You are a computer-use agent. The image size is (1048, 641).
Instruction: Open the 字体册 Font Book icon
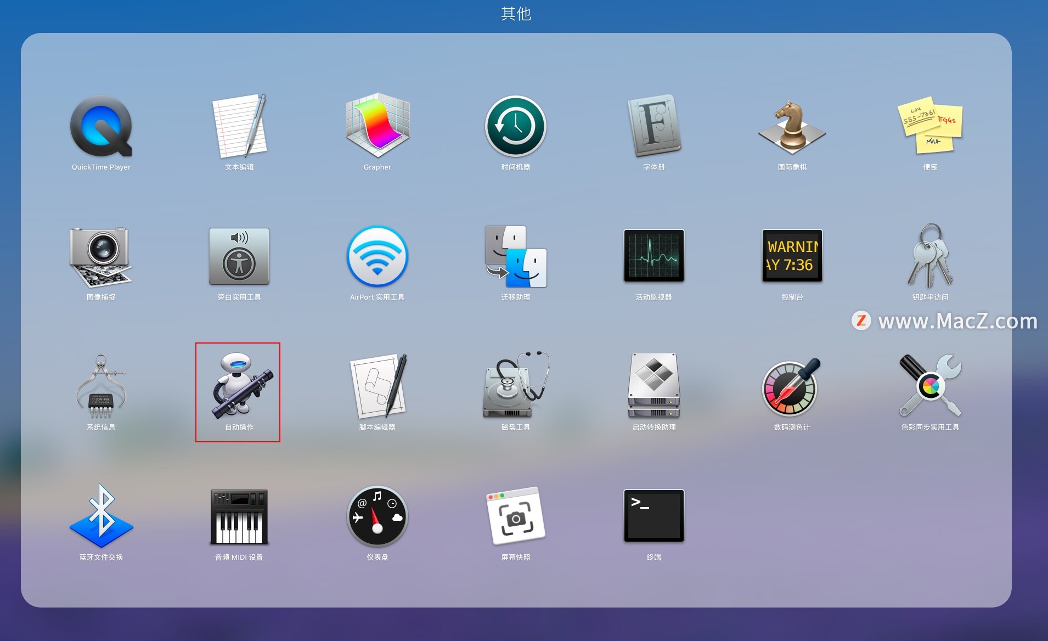pyautogui.click(x=654, y=126)
